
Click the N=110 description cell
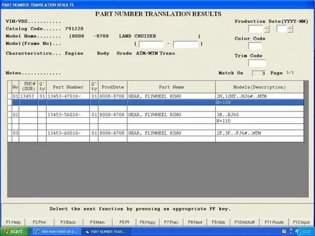pyautogui.click(x=259, y=121)
